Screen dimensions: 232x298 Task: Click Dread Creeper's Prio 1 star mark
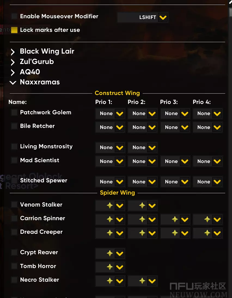coord(110,233)
